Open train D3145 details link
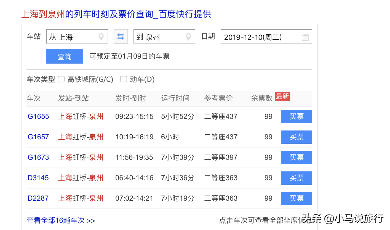Screen dimensions: 390x230 38,178
